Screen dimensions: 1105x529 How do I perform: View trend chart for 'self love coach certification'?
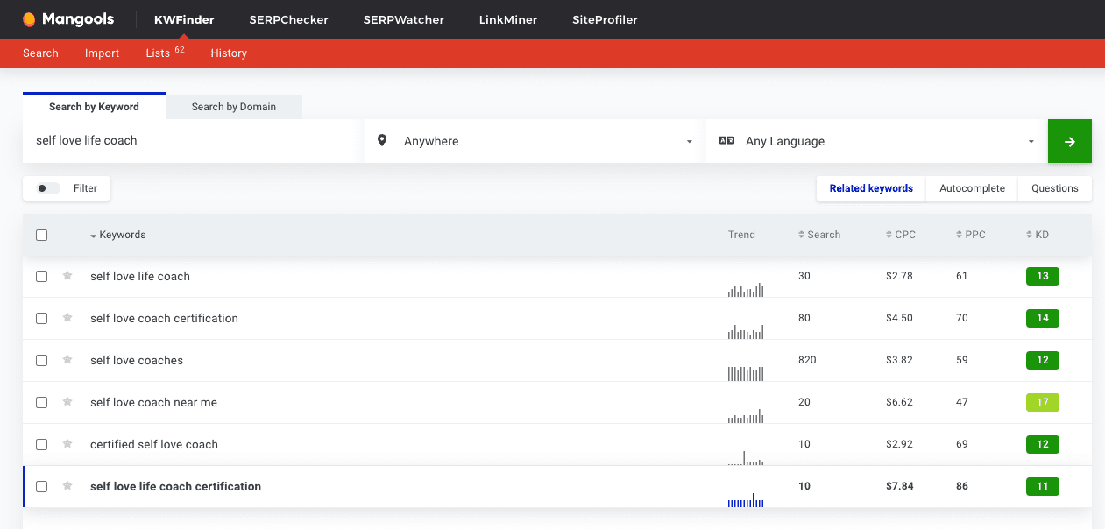tap(746, 331)
